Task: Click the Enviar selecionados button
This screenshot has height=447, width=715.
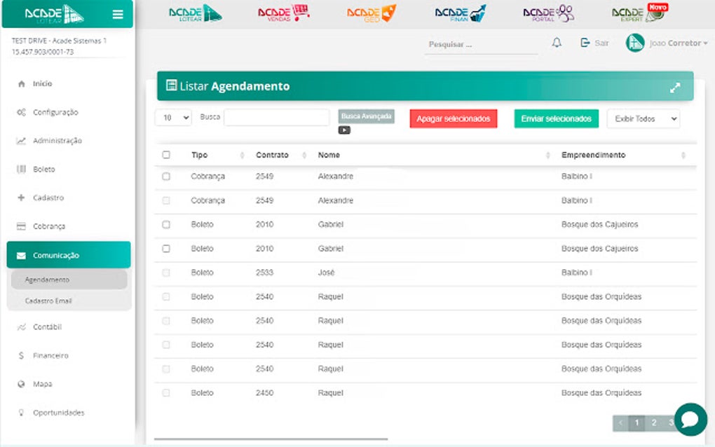Action: [557, 118]
